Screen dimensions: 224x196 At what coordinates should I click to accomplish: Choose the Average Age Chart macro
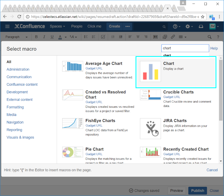click(x=98, y=70)
